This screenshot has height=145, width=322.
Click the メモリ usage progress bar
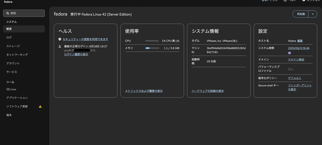click(152, 48)
